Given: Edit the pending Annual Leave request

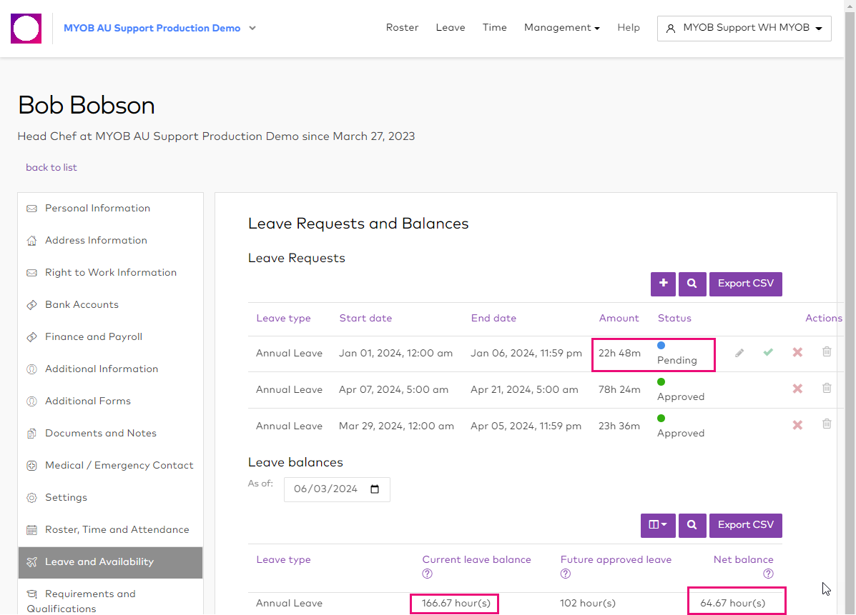Looking at the screenshot, I should point(739,353).
